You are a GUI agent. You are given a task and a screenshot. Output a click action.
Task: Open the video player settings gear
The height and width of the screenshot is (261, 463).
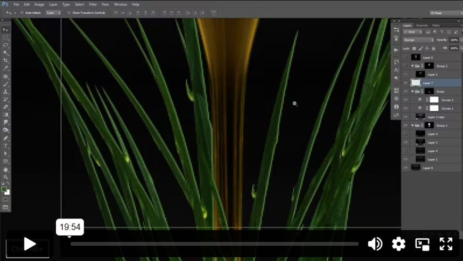399,244
